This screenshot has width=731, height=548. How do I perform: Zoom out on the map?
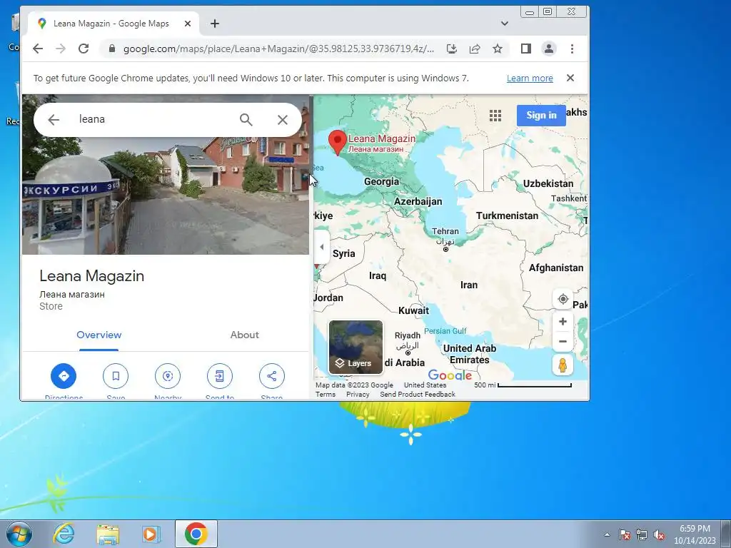[x=563, y=342]
